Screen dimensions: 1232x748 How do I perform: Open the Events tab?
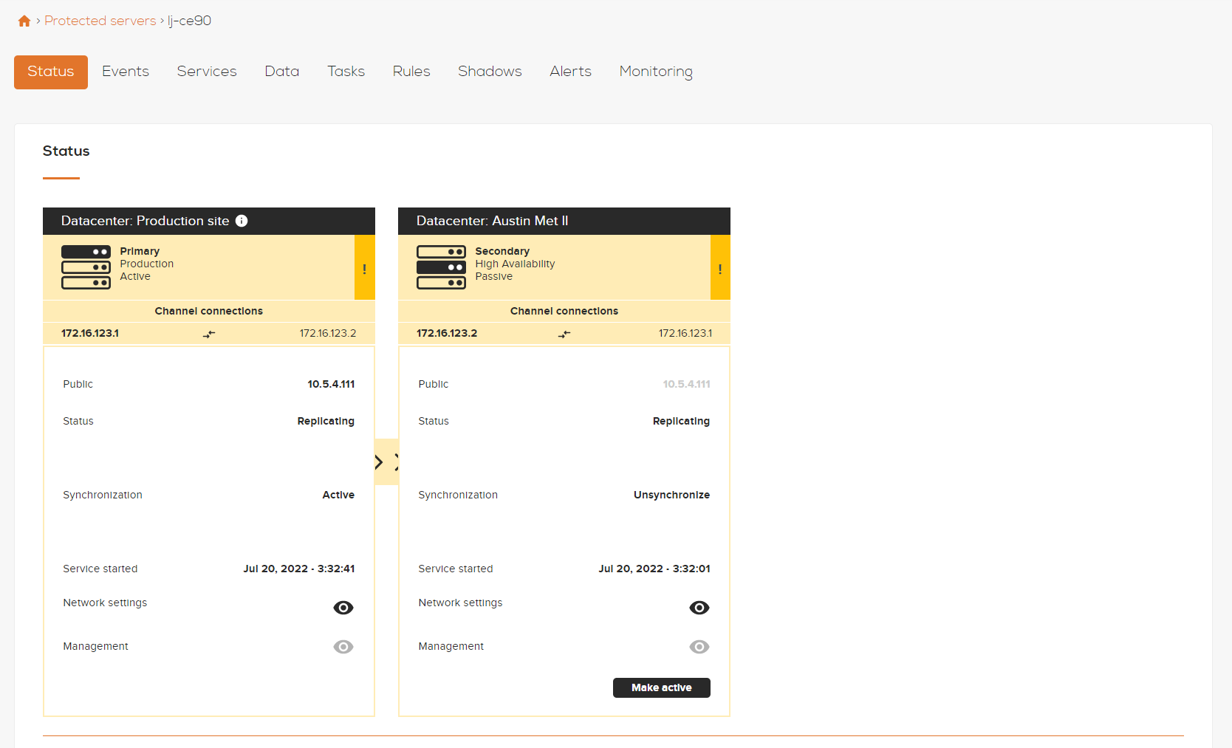pyautogui.click(x=126, y=72)
